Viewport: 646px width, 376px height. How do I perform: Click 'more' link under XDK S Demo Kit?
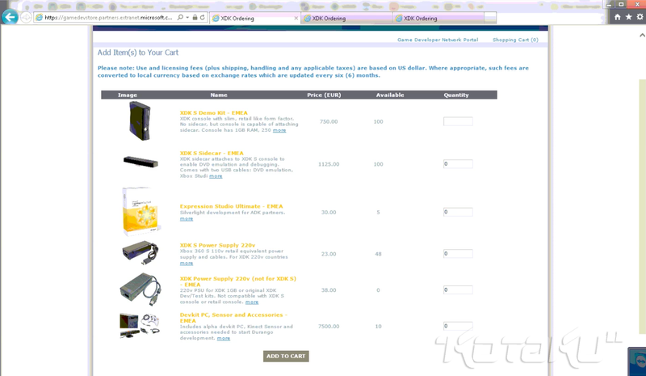[279, 130]
